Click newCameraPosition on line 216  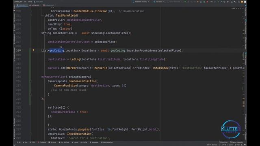pyautogui.click(x=82, y=81)
